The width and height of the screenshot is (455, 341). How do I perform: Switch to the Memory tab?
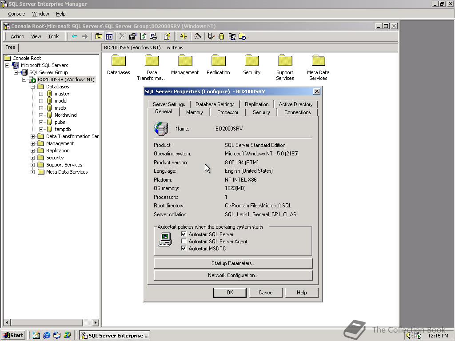pos(195,112)
